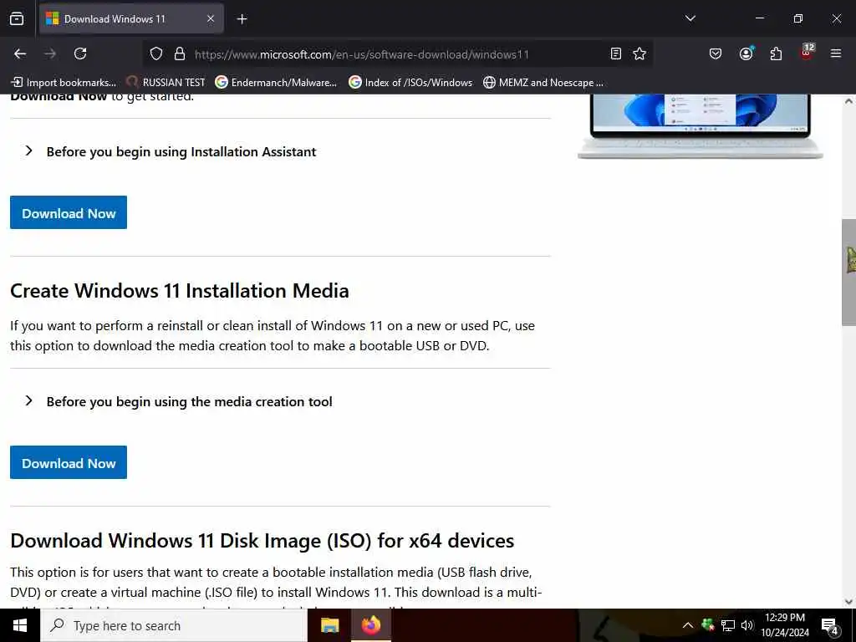Click Download Windows 11 Disk Image heading

pos(262,541)
